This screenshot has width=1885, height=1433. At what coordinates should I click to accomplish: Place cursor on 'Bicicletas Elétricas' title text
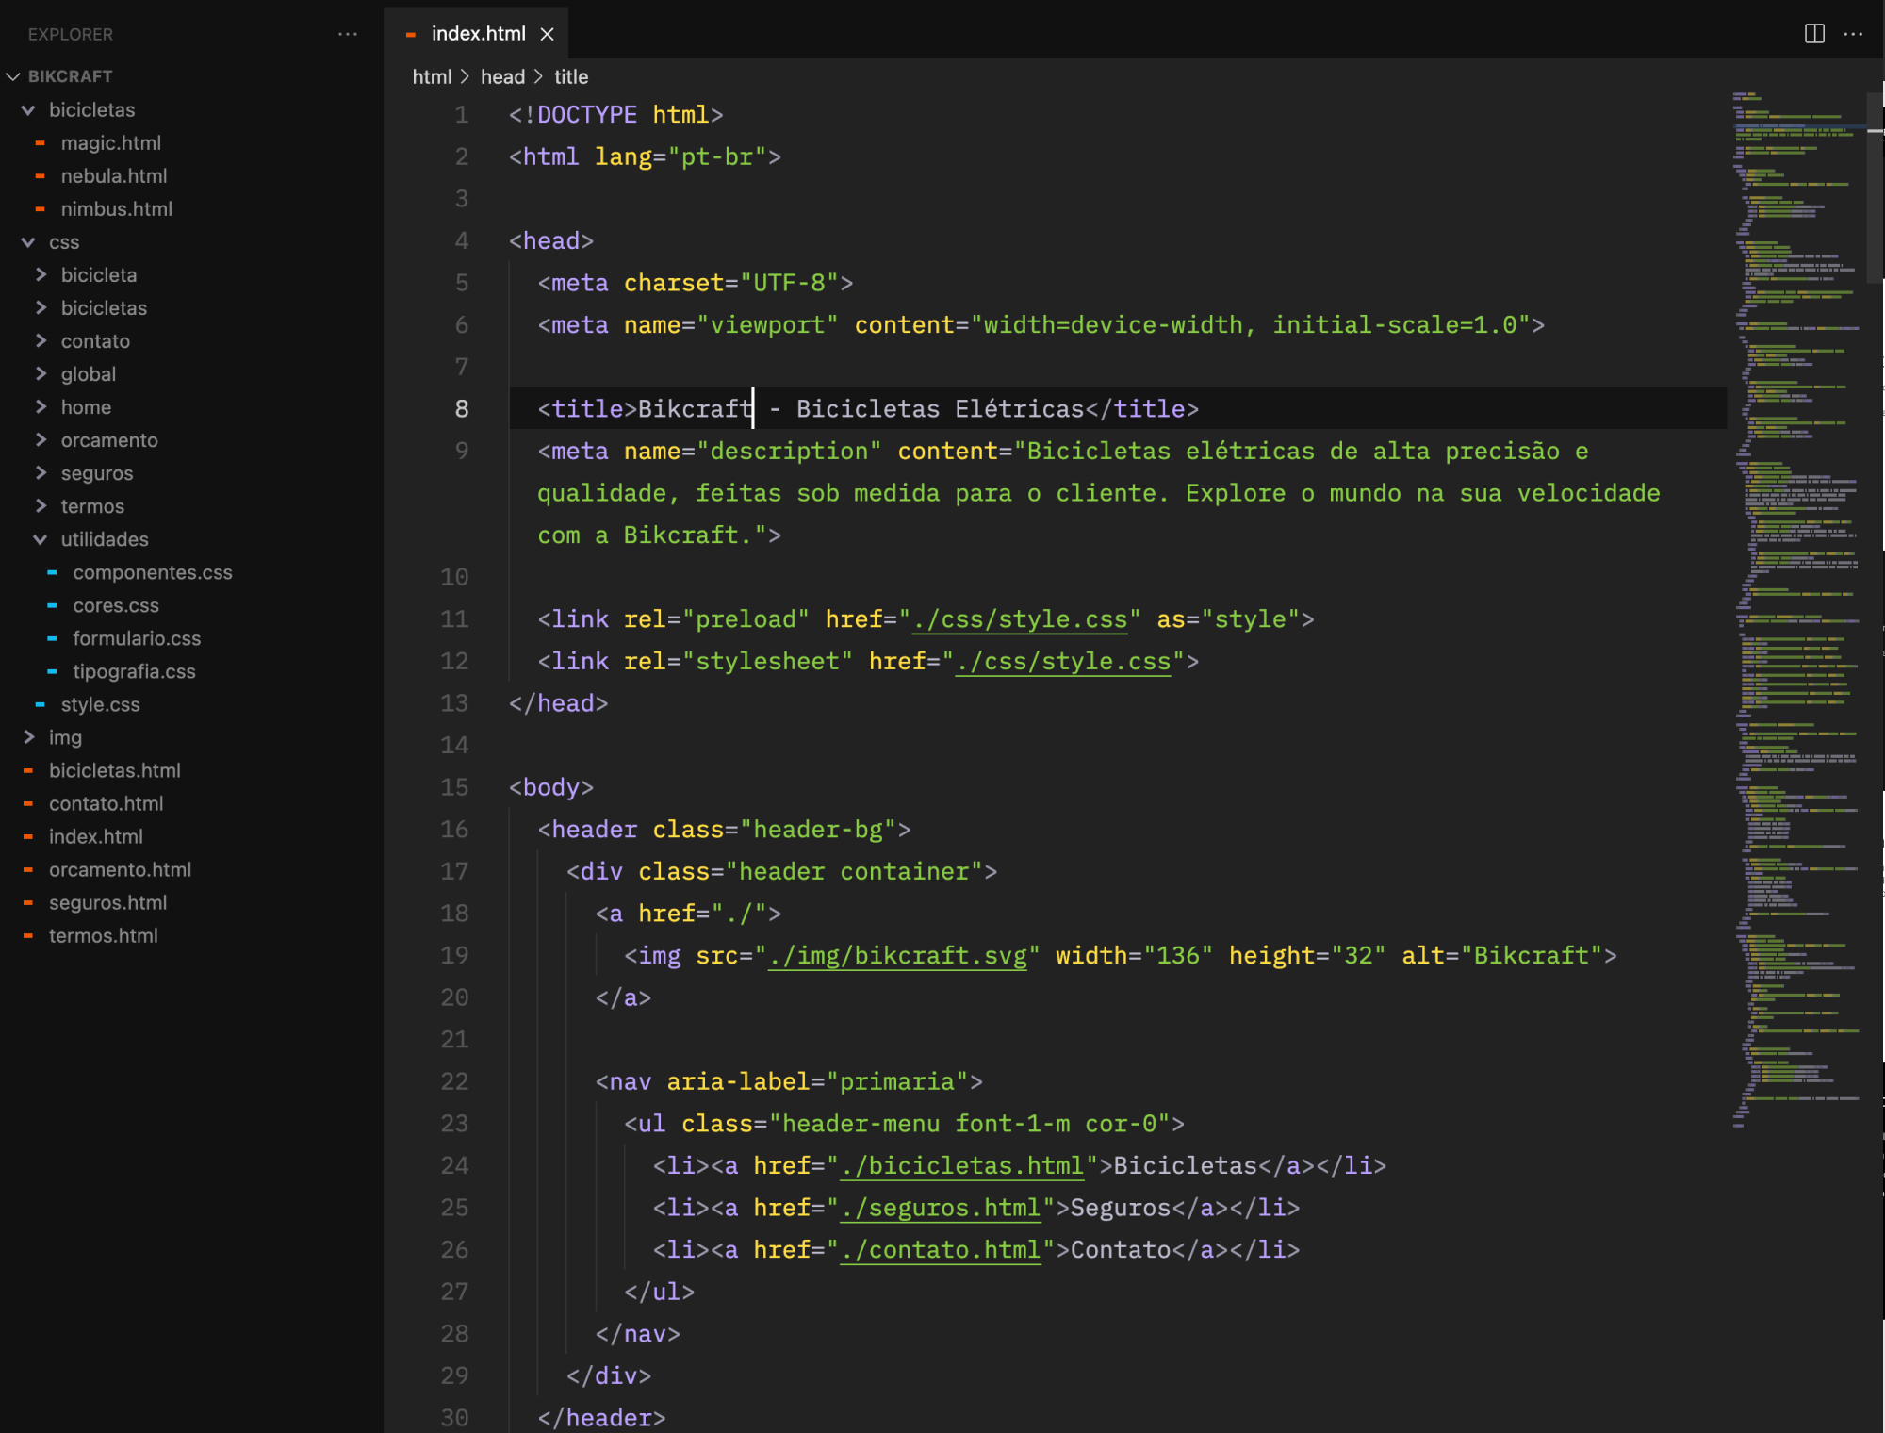(940, 409)
